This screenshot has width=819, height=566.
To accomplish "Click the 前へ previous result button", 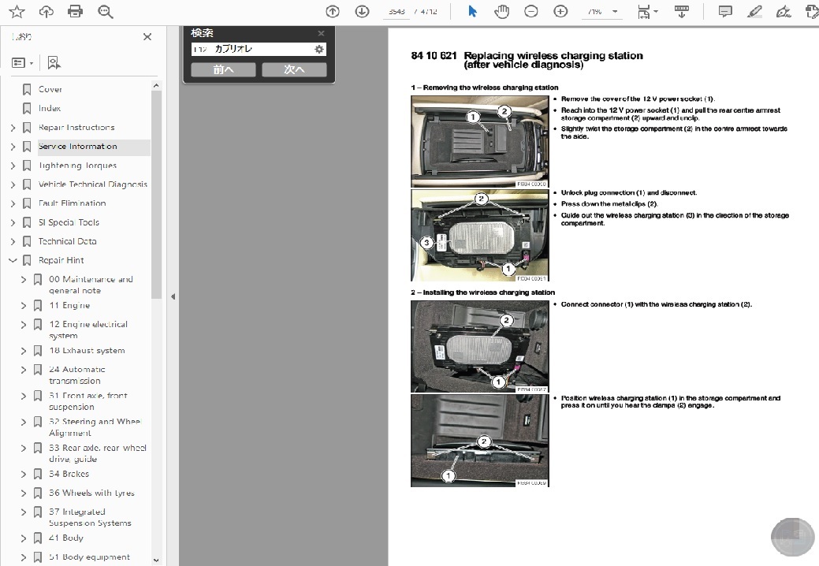I will 224,69.
